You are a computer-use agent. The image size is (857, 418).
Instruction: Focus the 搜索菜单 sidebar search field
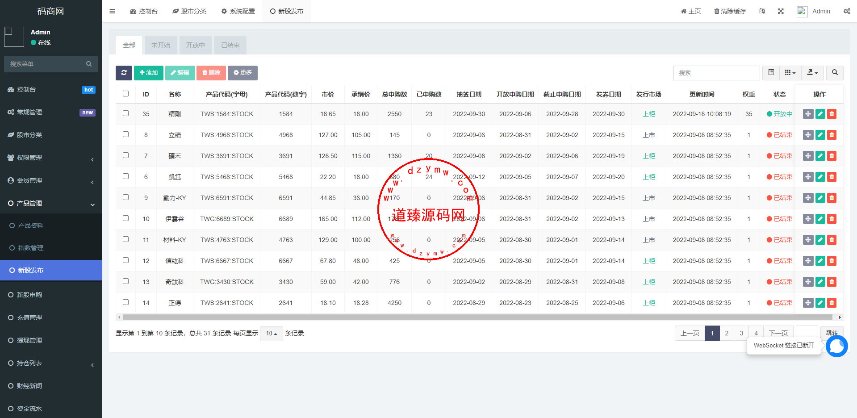(x=45, y=64)
